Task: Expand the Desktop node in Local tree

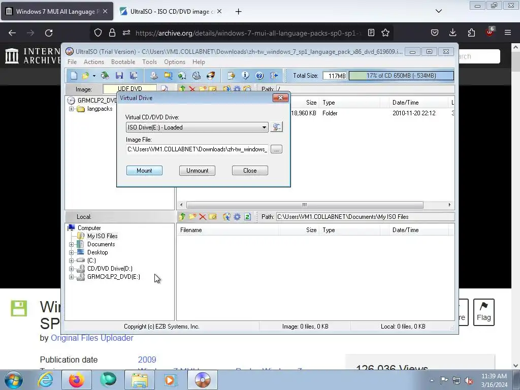Action: pos(71,253)
